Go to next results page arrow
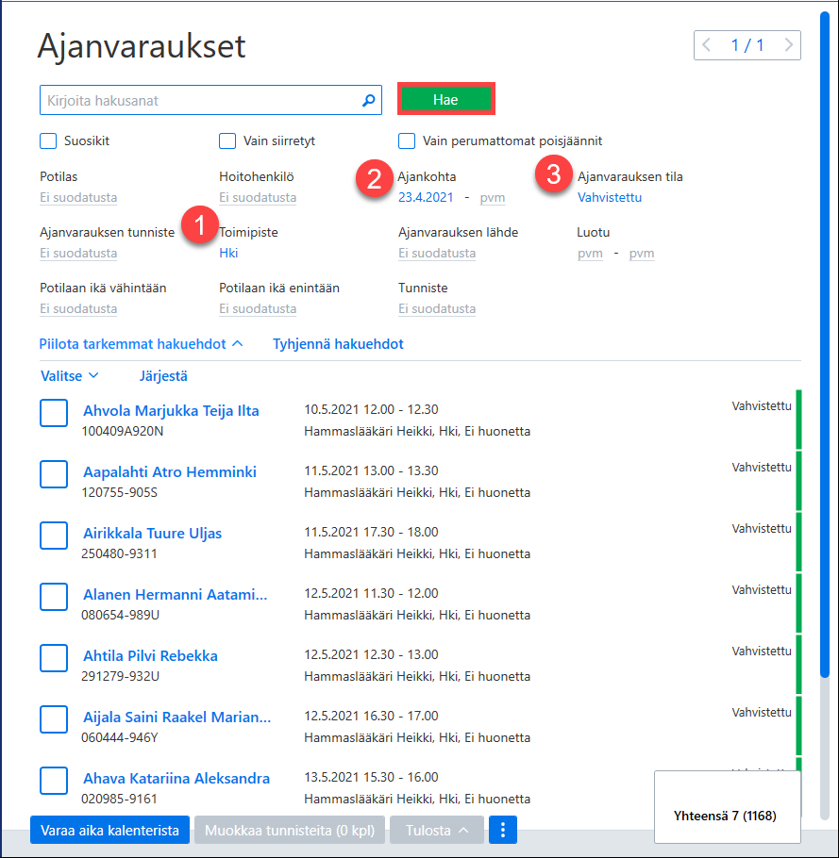The height and width of the screenshot is (858, 839). tap(788, 45)
